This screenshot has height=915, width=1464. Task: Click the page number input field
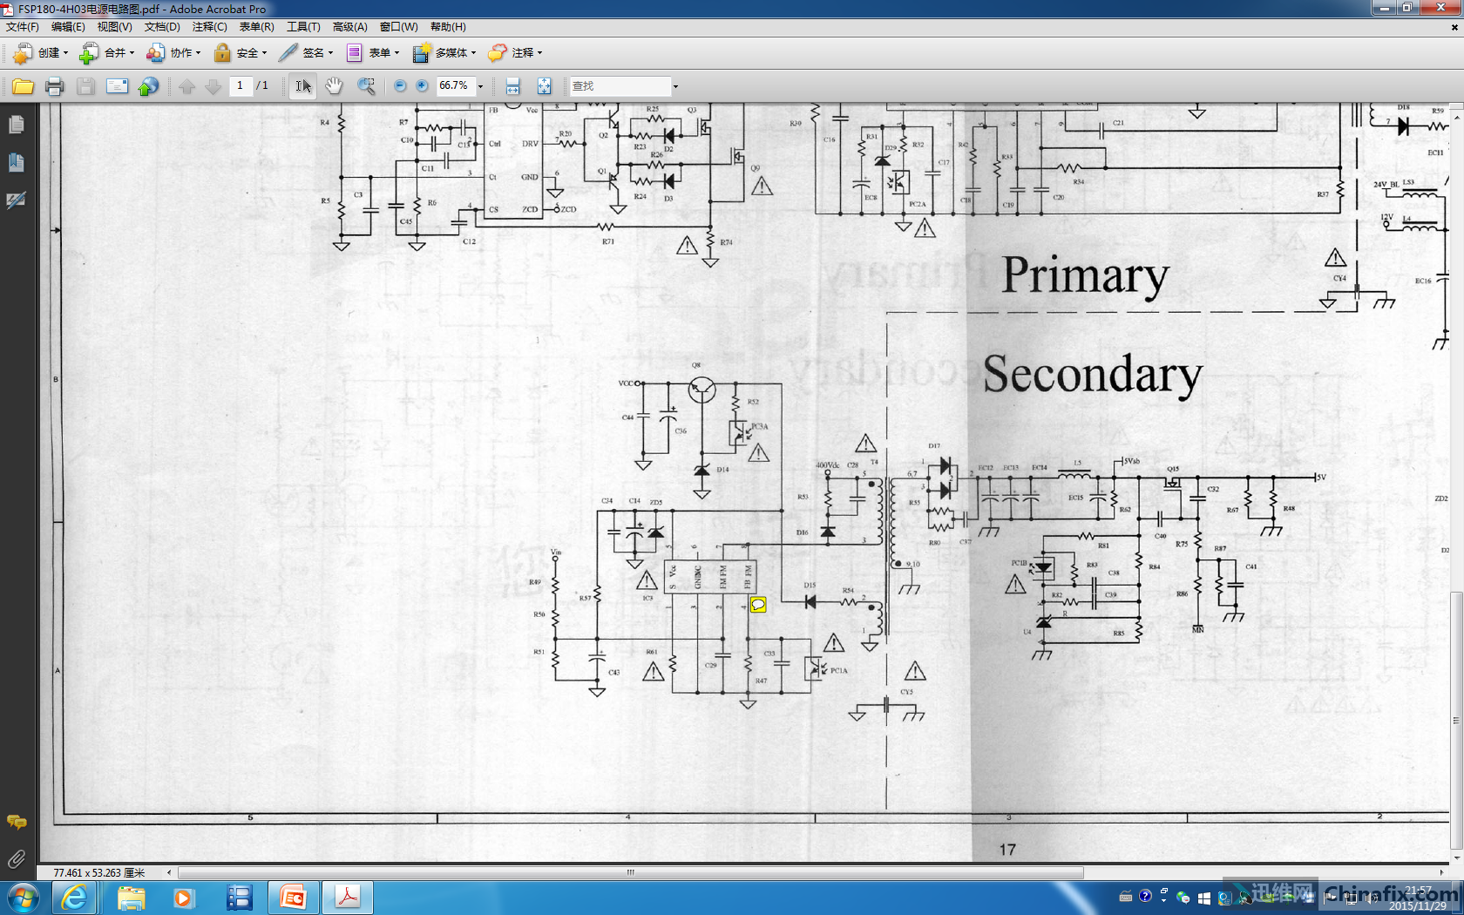coord(240,85)
